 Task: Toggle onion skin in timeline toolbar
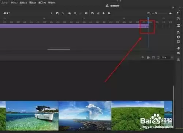click(70, 13)
